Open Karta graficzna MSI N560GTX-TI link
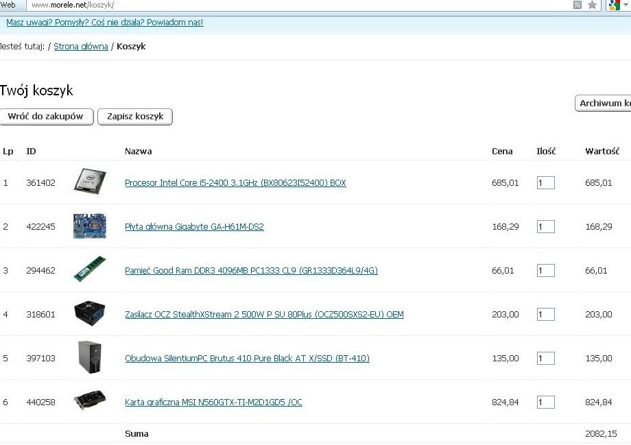 point(213,402)
